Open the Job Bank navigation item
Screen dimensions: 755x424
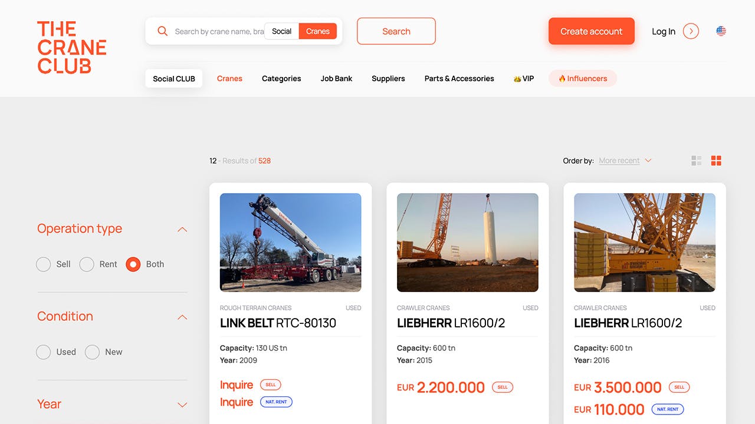(x=336, y=78)
